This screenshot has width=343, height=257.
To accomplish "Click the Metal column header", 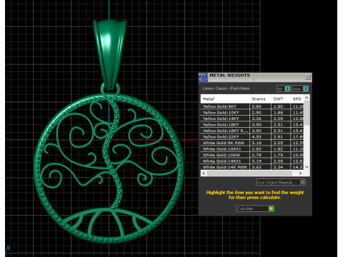I will click(x=225, y=99).
